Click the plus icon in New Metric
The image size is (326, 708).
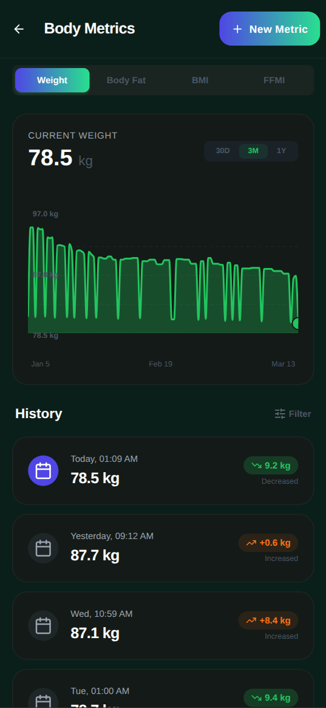point(237,29)
